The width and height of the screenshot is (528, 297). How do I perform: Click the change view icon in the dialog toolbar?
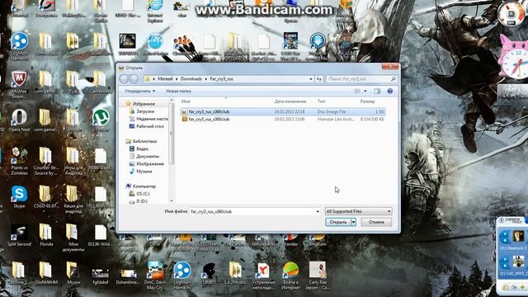point(357,91)
